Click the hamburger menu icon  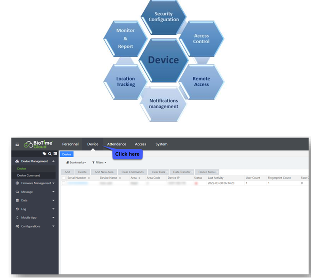coord(17,144)
